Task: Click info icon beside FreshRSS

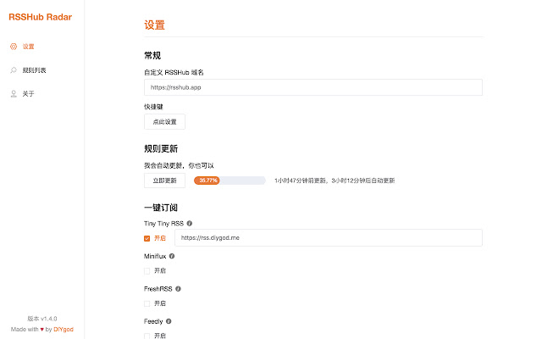Action: (x=178, y=288)
